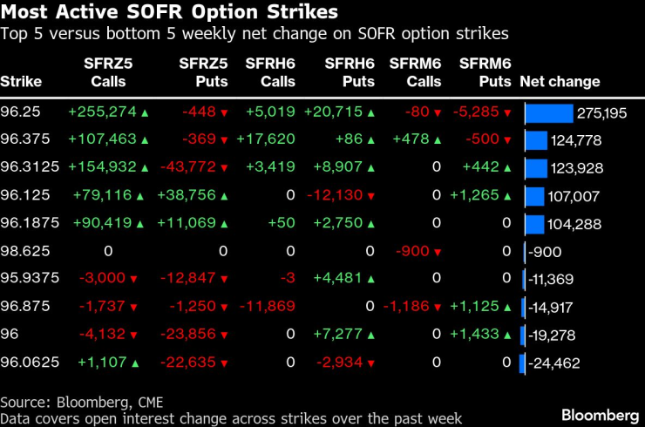Click the SFRM6 Puts column header
This screenshot has width=645, height=427.
click(x=485, y=72)
